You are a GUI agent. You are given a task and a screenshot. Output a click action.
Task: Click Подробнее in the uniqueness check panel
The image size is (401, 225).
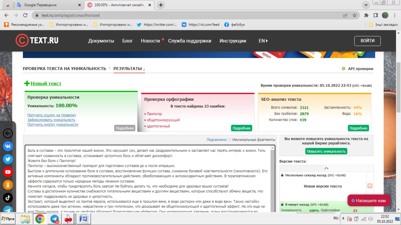tap(125, 128)
